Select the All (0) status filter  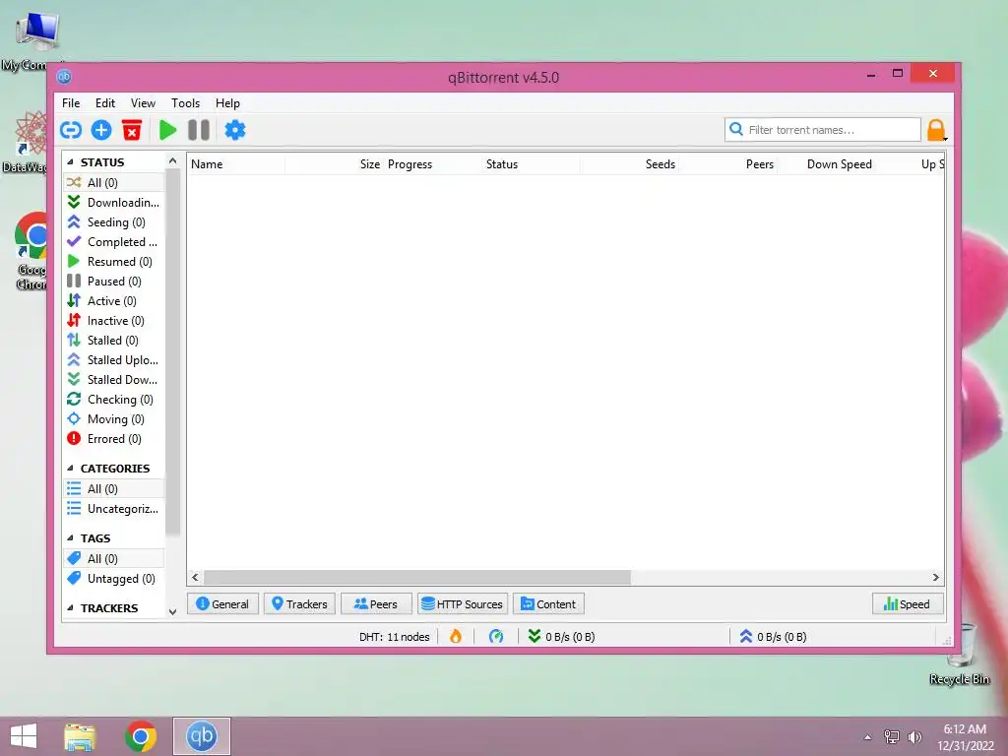coord(114,182)
